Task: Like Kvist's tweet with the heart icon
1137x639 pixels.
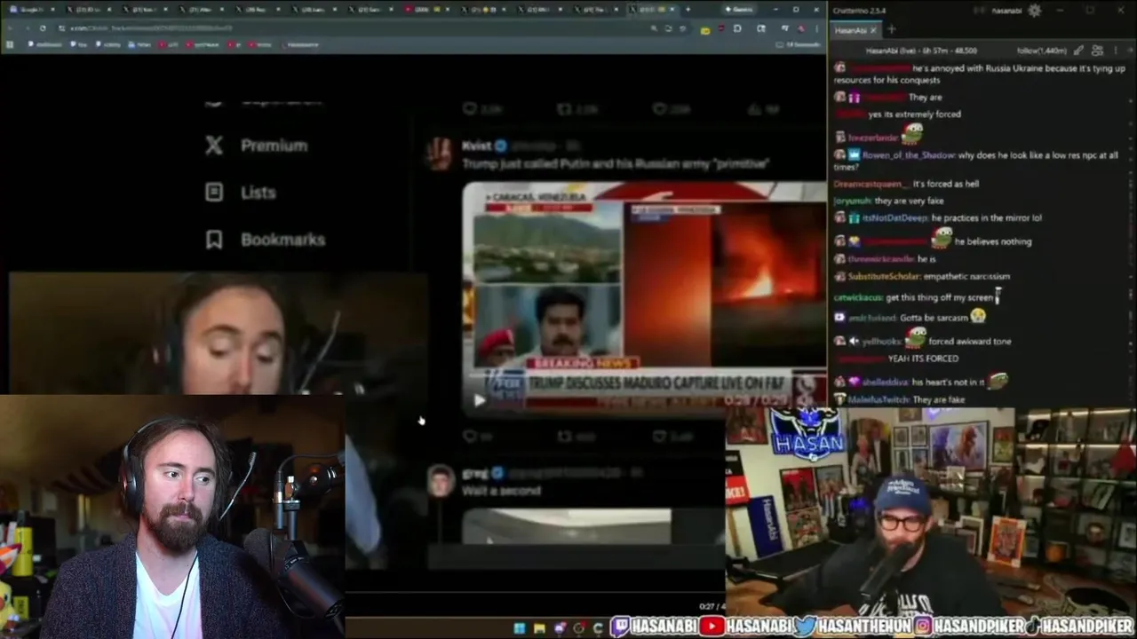Action: [x=659, y=436]
